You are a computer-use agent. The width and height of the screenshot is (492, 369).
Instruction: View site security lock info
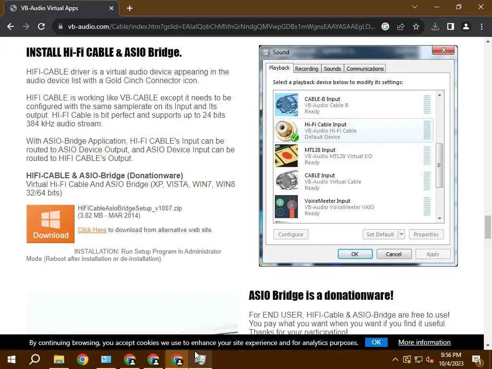point(61,27)
